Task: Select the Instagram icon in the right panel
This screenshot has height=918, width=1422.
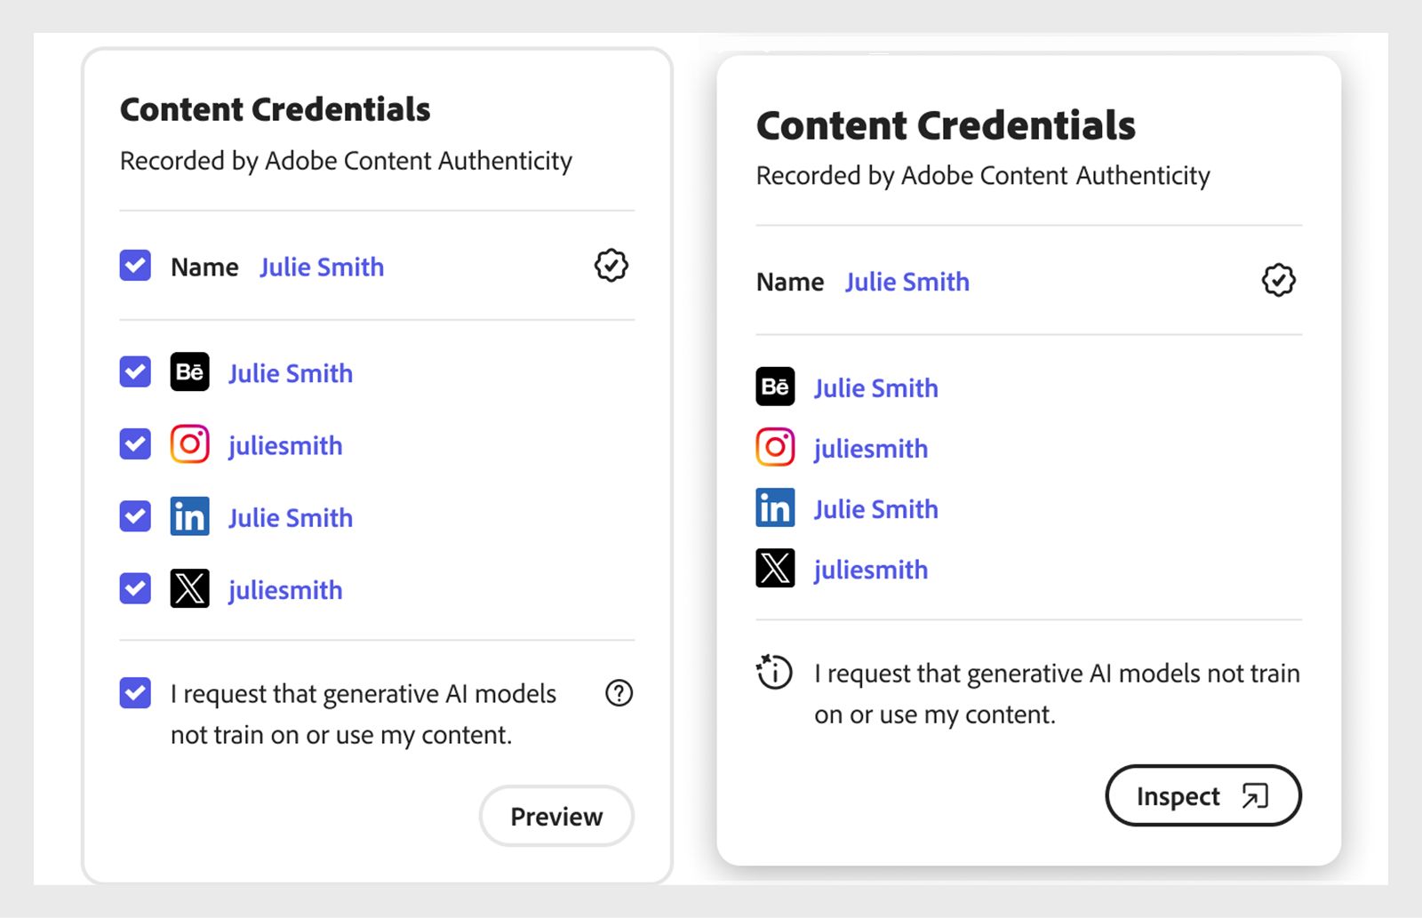Action: [x=774, y=448]
